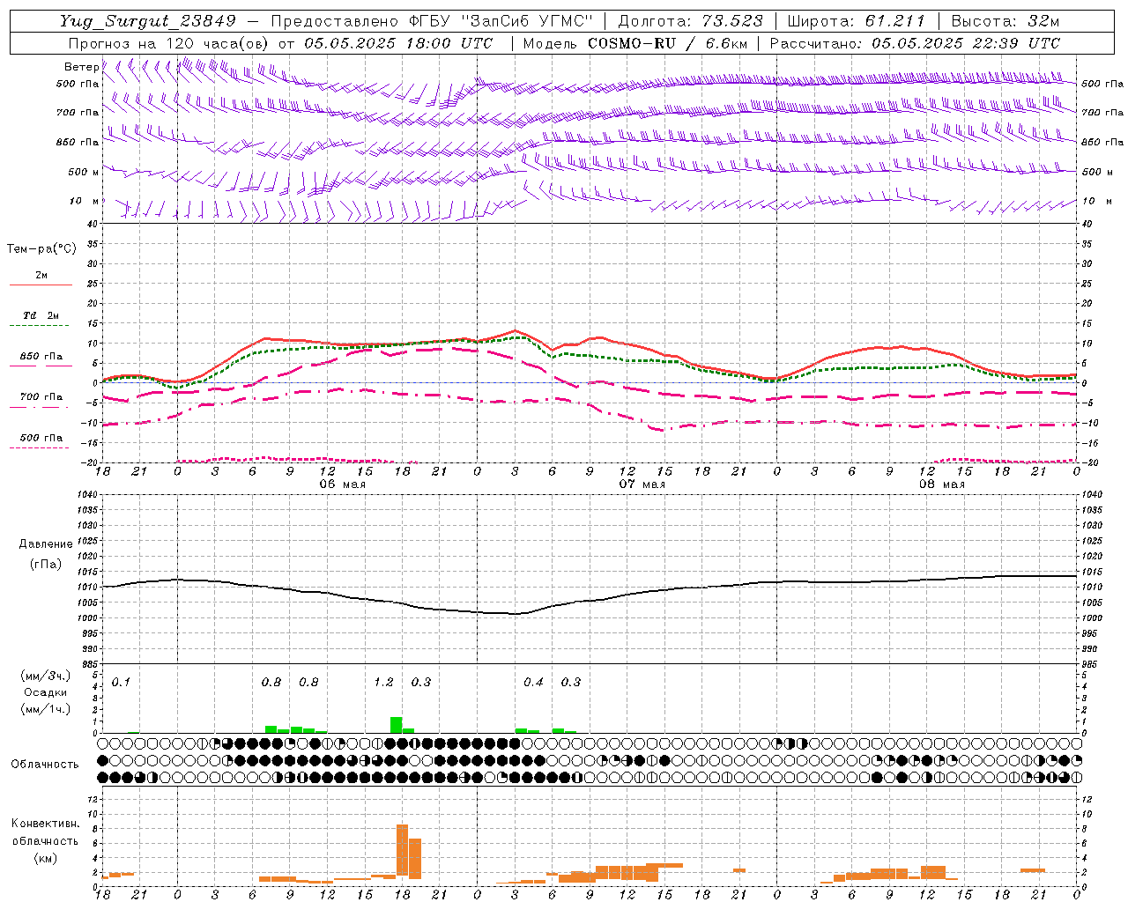The width and height of the screenshot is (1128, 902).
Task: Click the 08 мая date label
Action: tap(942, 484)
